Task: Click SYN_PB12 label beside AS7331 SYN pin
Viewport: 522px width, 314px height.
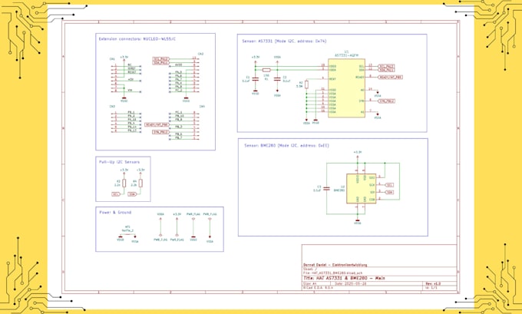Action: pyautogui.click(x=386, y=101)
